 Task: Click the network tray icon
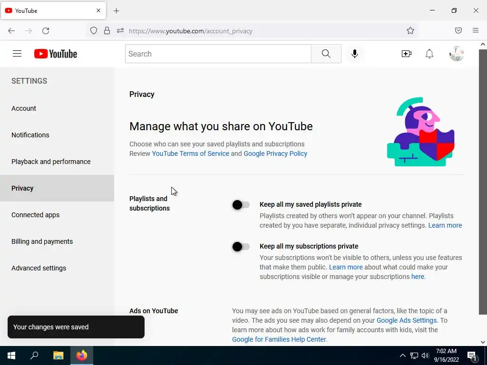pos(414,355)
